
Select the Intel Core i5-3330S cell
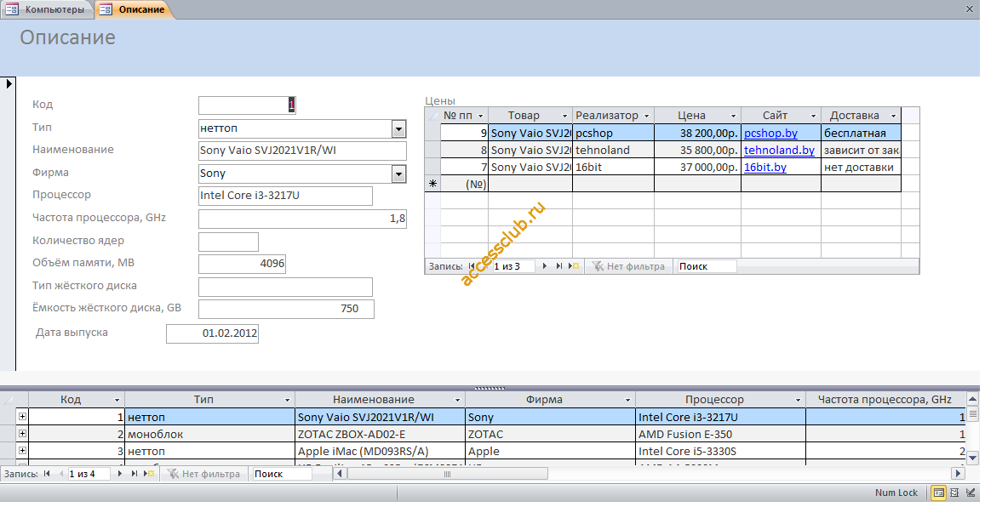coord(720,451)
